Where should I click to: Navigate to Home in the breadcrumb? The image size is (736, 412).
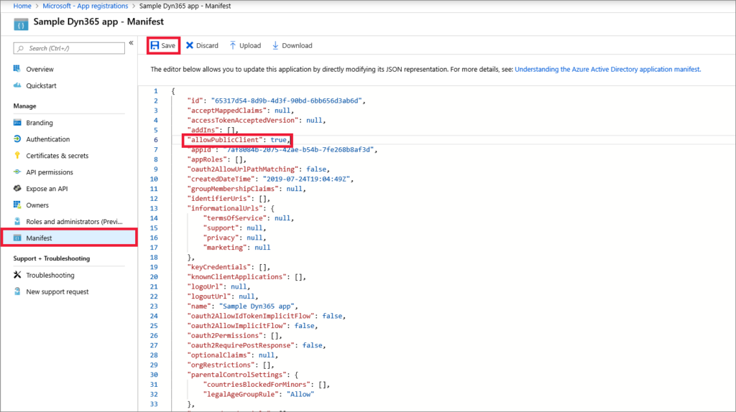tap(22, 6)
